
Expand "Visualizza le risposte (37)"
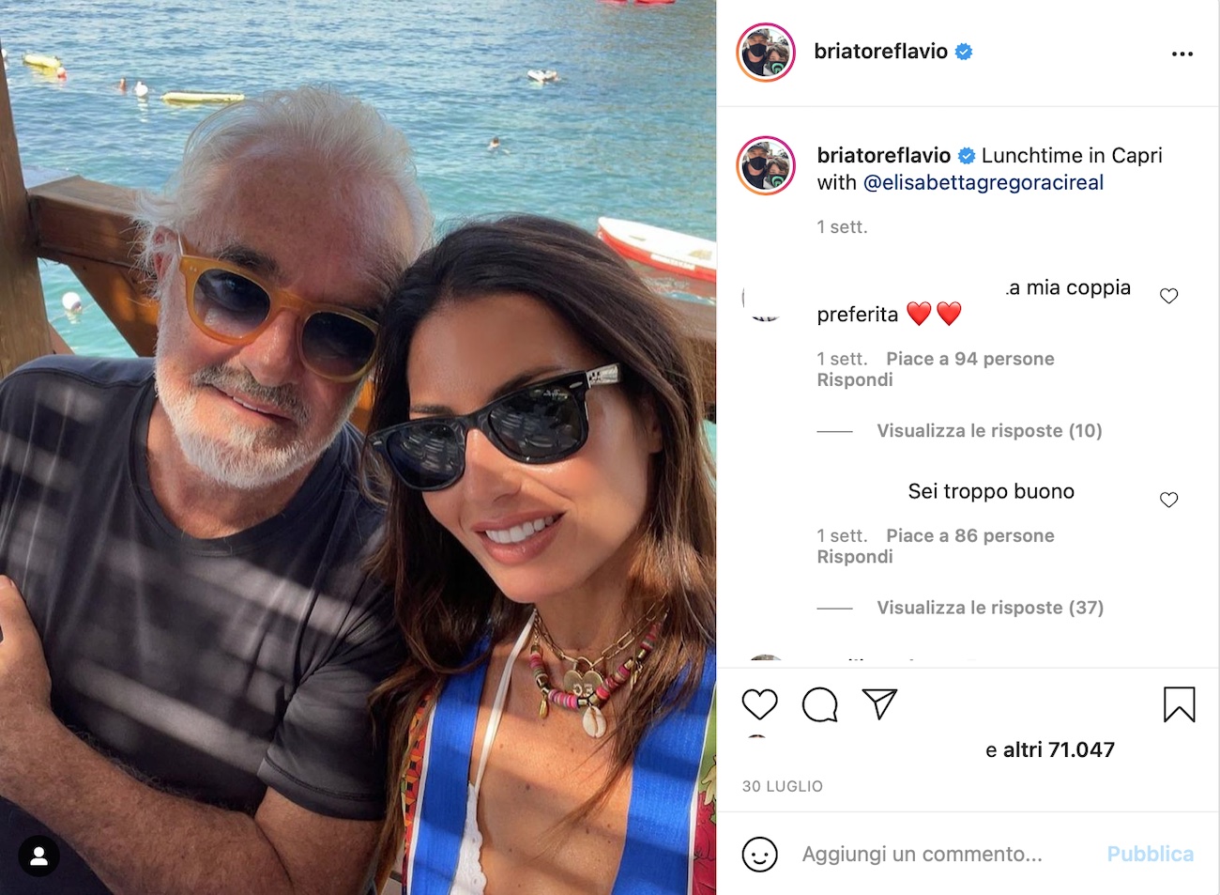[x=990, y=608]
